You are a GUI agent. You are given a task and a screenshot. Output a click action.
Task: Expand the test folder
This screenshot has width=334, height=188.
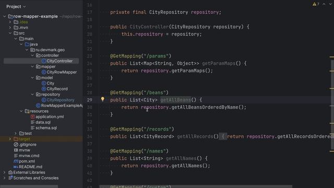click(x=16, y=133)
